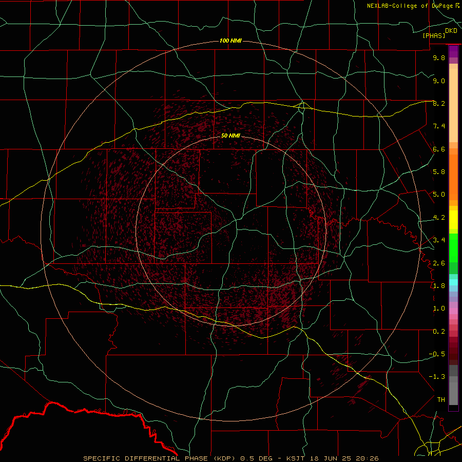The image size is (462, 462).
Task: Select the 9.8 value on color scale
Action: pos(439,57)
